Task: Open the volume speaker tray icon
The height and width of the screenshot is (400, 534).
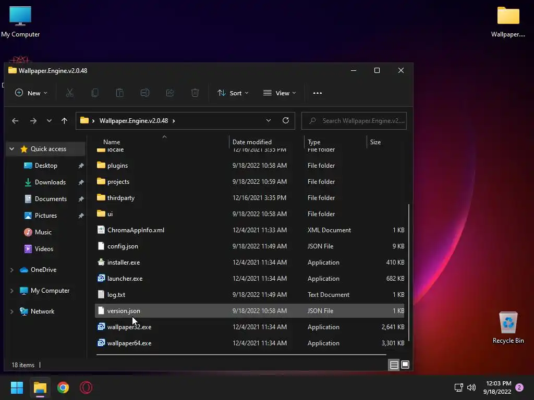Action: 471,387
